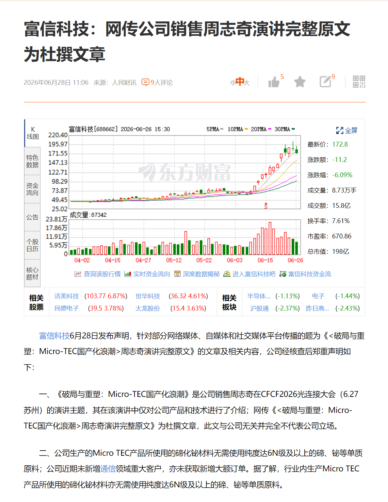
Task: Open related stock 太龙股份
Action: tap(148, 308)
